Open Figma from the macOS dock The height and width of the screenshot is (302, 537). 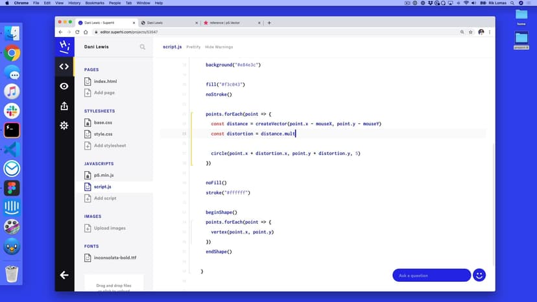point(12,188)
